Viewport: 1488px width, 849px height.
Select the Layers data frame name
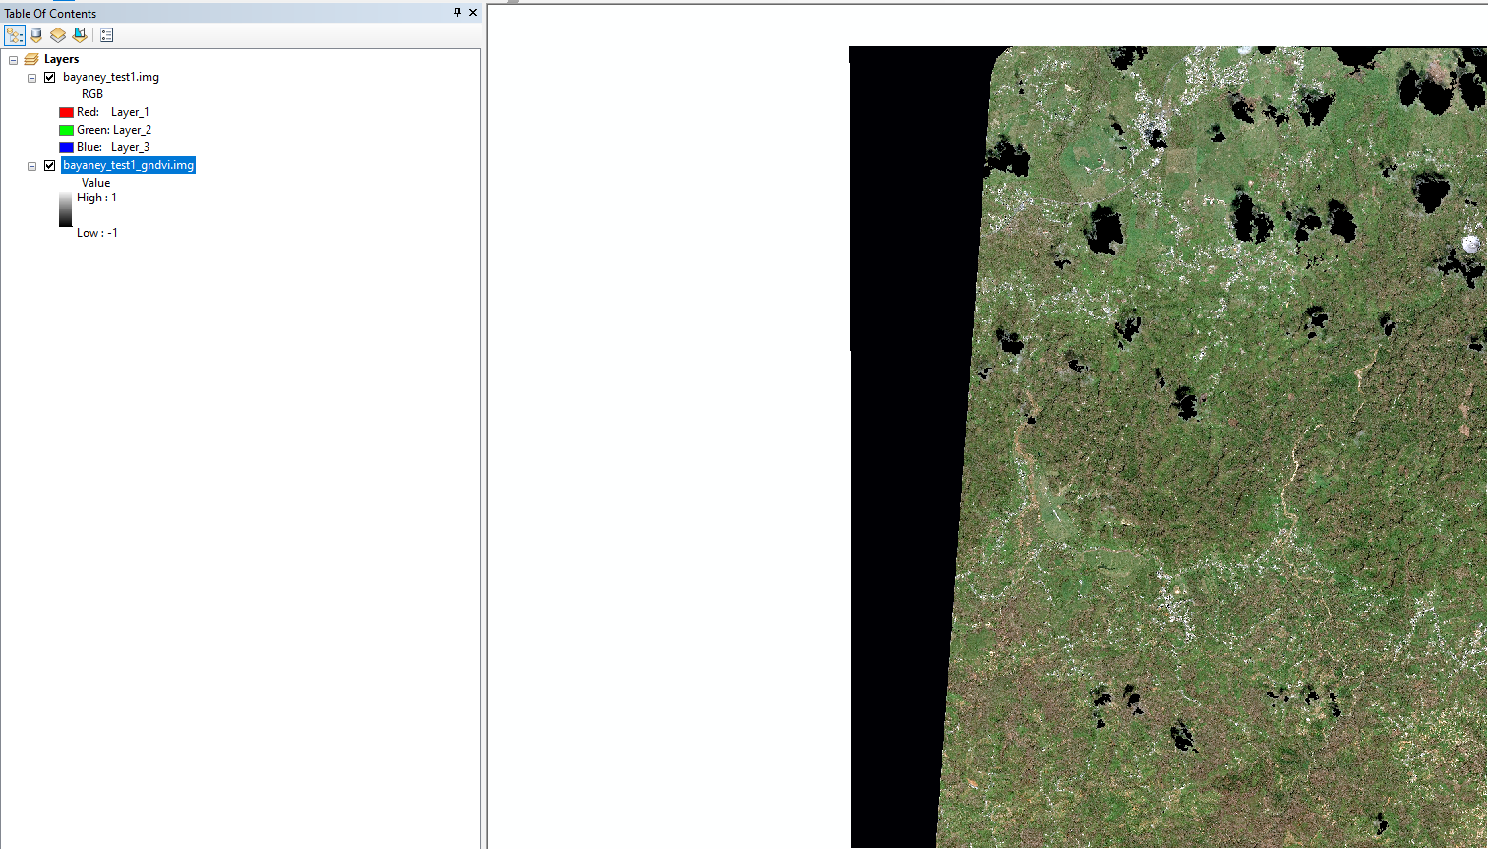(61, 59)
